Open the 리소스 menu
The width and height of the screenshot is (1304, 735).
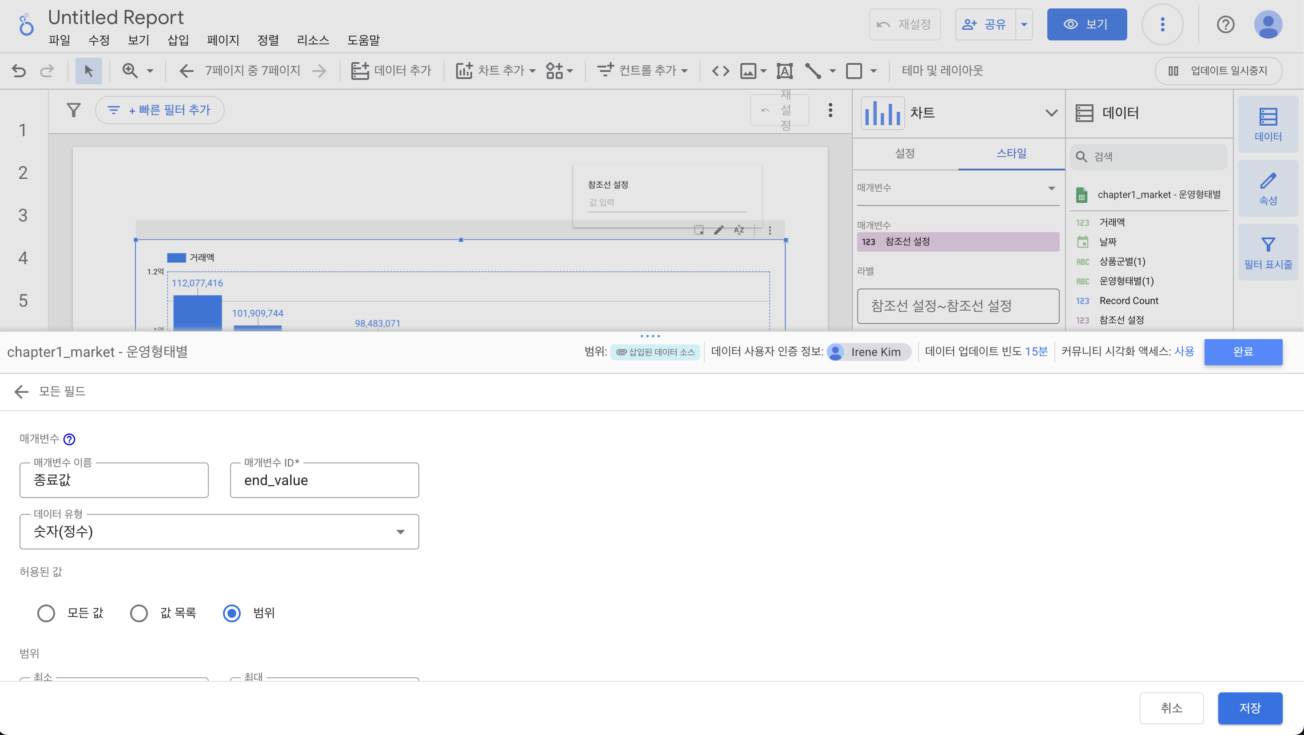click(x=313, y=40)
